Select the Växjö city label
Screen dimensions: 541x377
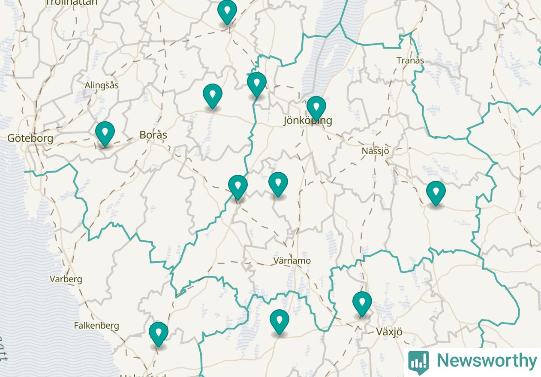tap(389, 332)
